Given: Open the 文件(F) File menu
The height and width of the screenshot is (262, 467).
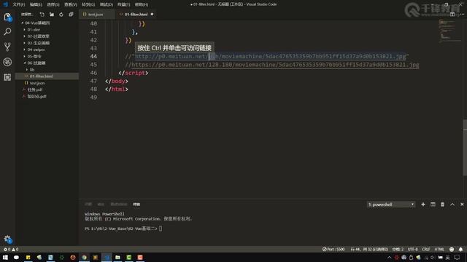Looking at the screenshot, I should 18,4.
